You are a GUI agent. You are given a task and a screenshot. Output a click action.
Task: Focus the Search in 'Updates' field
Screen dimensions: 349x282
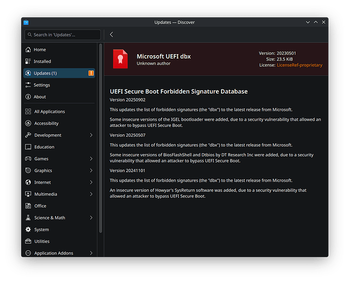click(x=62, y=34)
